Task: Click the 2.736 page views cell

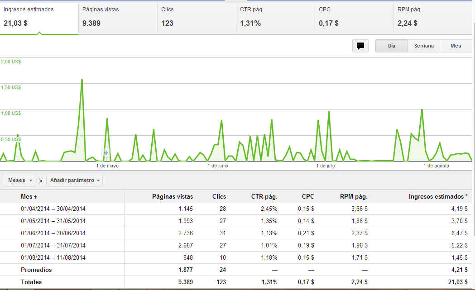Action: 185,233
